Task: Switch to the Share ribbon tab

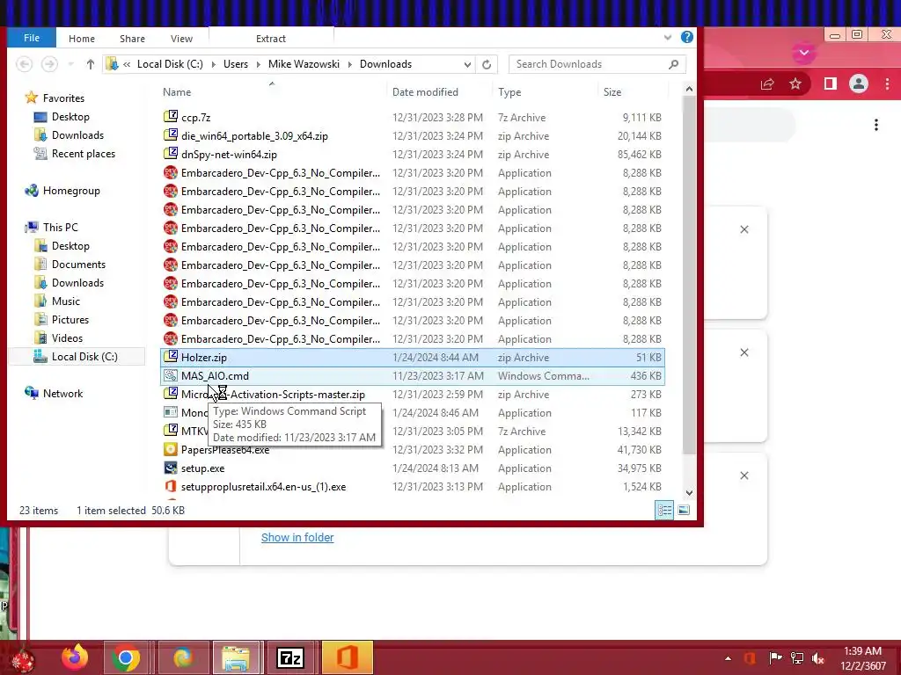Action: pos(132,39)
